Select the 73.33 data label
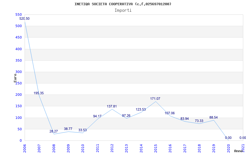246x154 pixels. (x=199, y=121)
